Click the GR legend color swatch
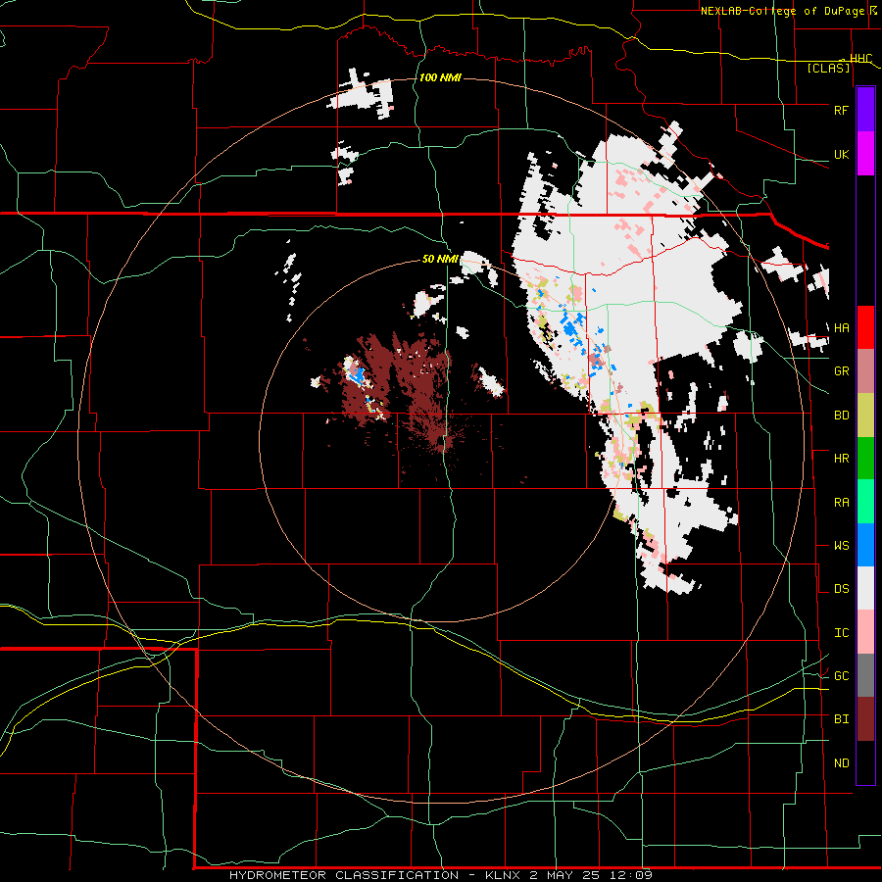The image size is (882, 882). 865,371
